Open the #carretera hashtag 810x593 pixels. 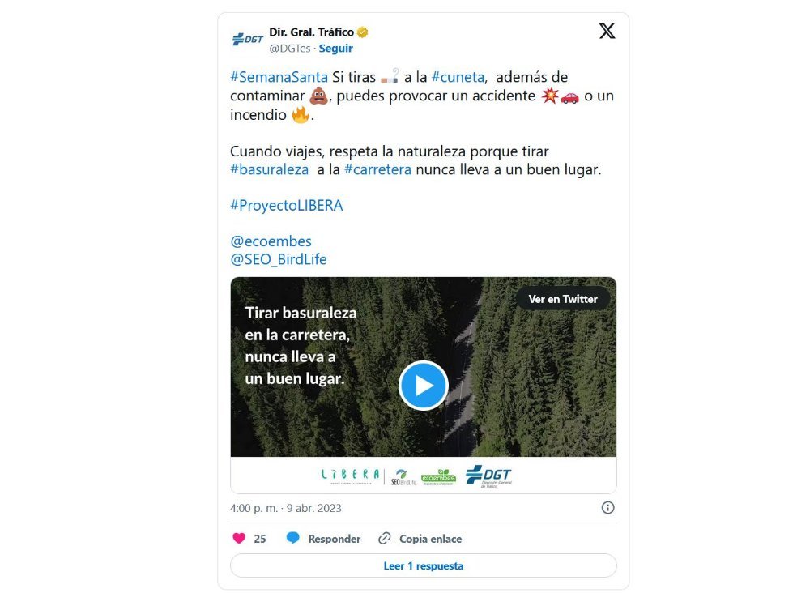point(378,169)
